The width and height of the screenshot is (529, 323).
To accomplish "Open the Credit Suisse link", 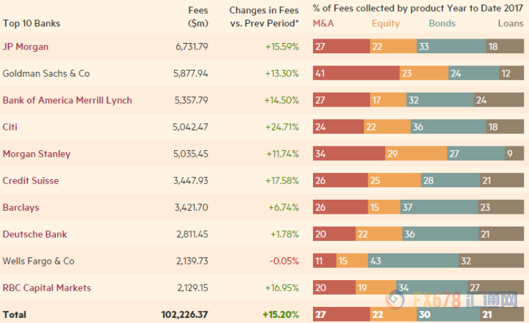I will tap(31, 180).
